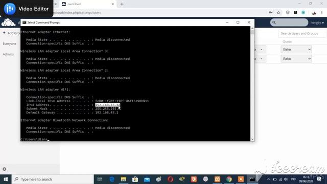Image resolution: width=327 pixels, height=184 pixels.
Task: Open the notification center icon
Action: (x=319, y=179)
